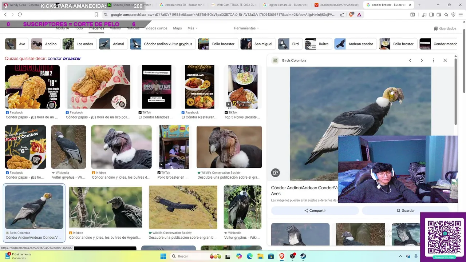Reload the Google search page
466x262 pixels.
click(20, 15)
